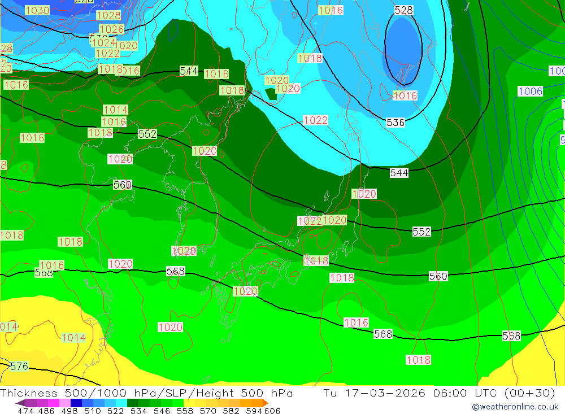The image size is (565, 414).
Task: Click the chart title "Thickness 500/1000 hPa/SLP/Height 500 hPa"
Action: click(146, 393)
